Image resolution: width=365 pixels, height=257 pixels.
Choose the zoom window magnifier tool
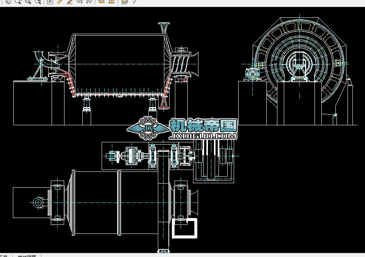tap(28, 2)
